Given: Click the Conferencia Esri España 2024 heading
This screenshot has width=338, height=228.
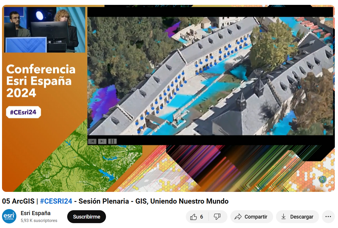Looking at the screenshot, I should click(40, 81).
